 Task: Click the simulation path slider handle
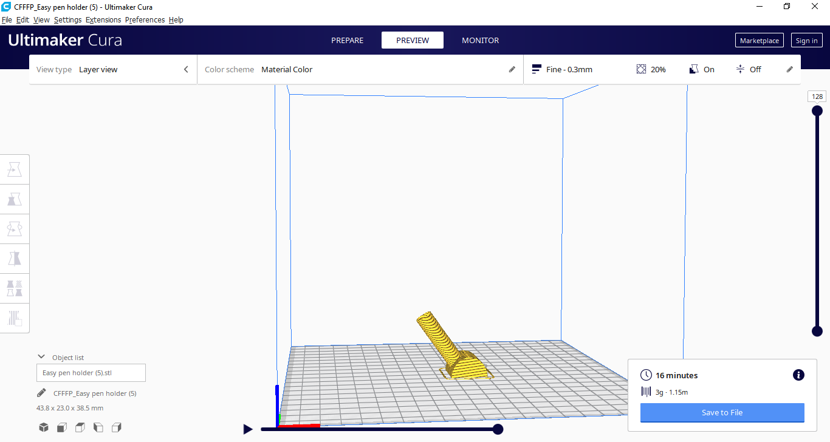click(x=498, y=429)
